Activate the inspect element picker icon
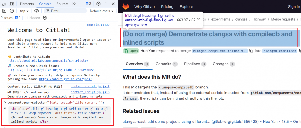Viewport: 301px width, 128px height. click(4, 4)
